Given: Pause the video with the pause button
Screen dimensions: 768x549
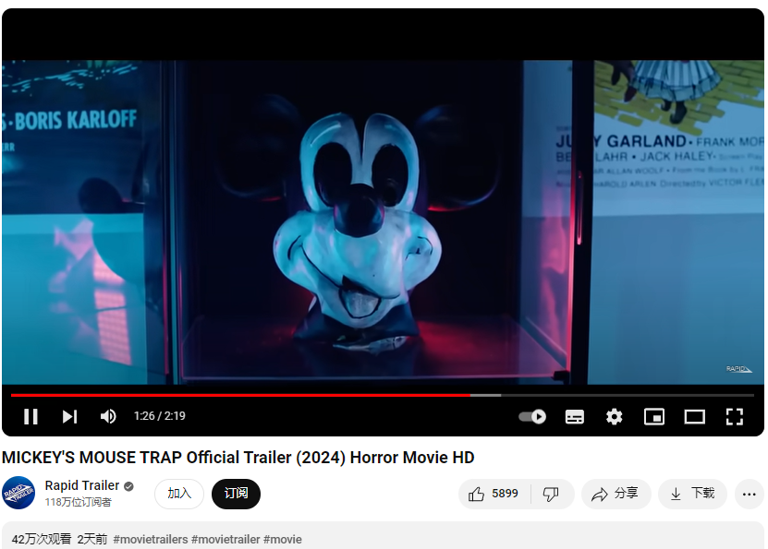Looking at the screenshot, I should (x=30, y=416).
